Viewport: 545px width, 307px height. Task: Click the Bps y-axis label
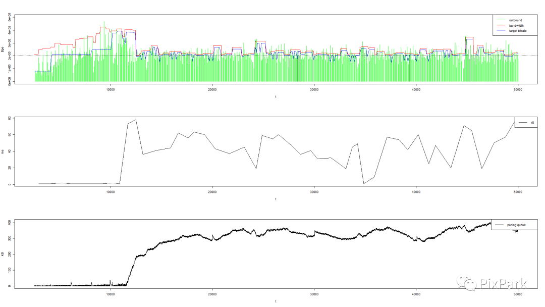point(3,49)
